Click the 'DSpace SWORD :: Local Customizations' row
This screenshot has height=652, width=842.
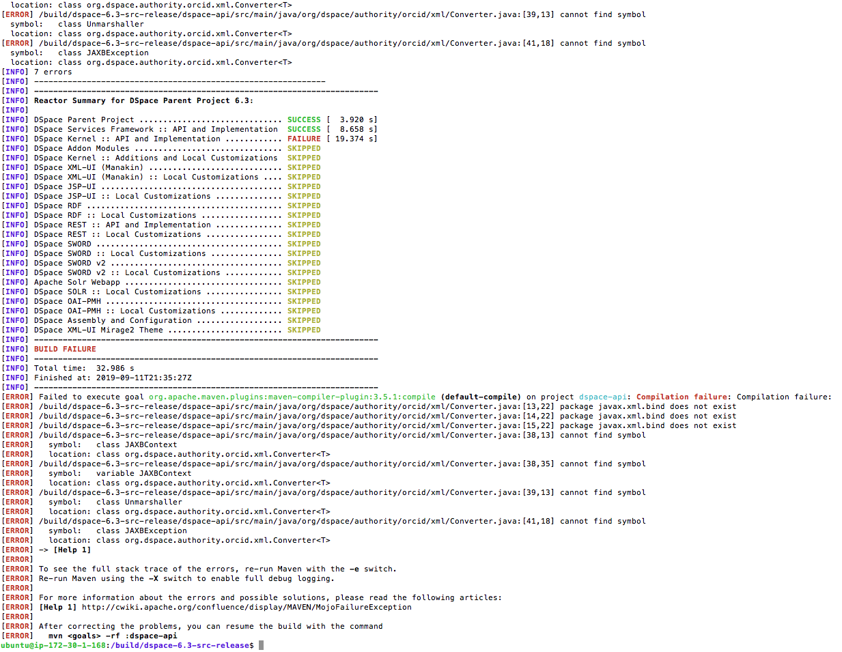pos(161,253)
